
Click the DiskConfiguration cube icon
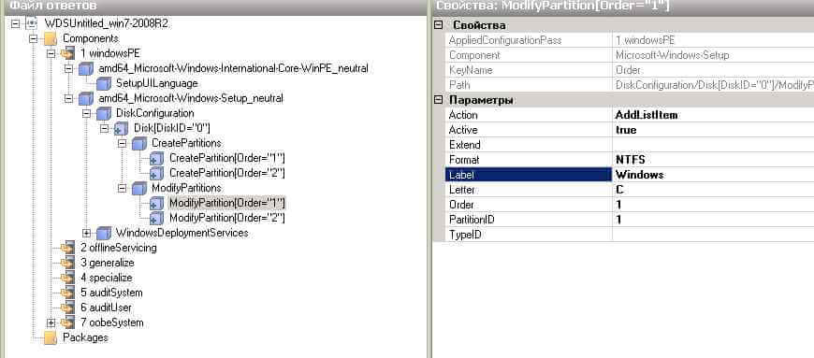tap(103, 114)
